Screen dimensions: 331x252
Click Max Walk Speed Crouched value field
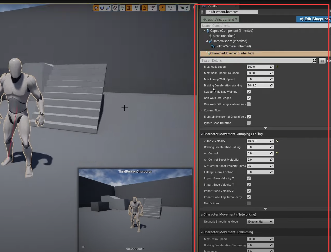260,73
